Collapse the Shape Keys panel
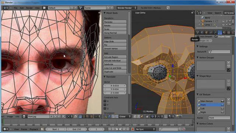The width and height of the screenshot is (236, 133). coord(198,76)
